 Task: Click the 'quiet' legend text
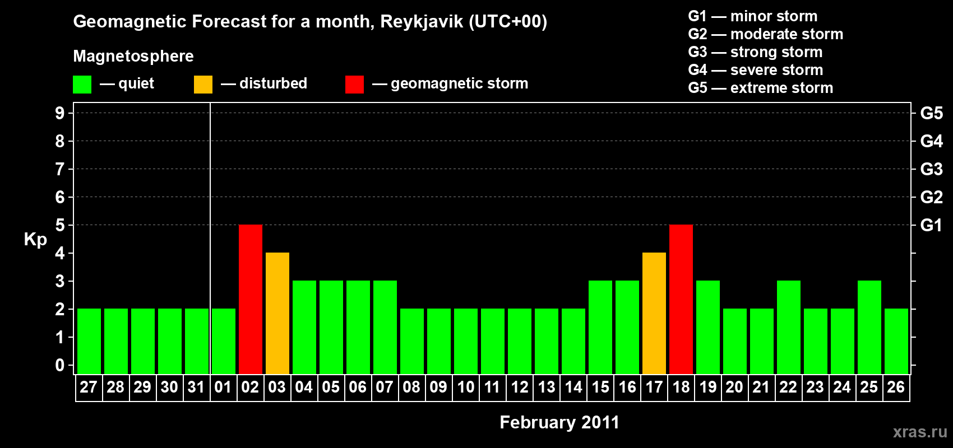tap(136, 84)
